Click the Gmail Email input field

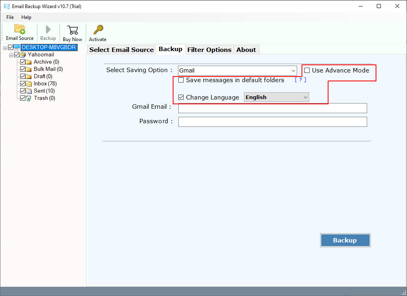click(x=273, y=108)
